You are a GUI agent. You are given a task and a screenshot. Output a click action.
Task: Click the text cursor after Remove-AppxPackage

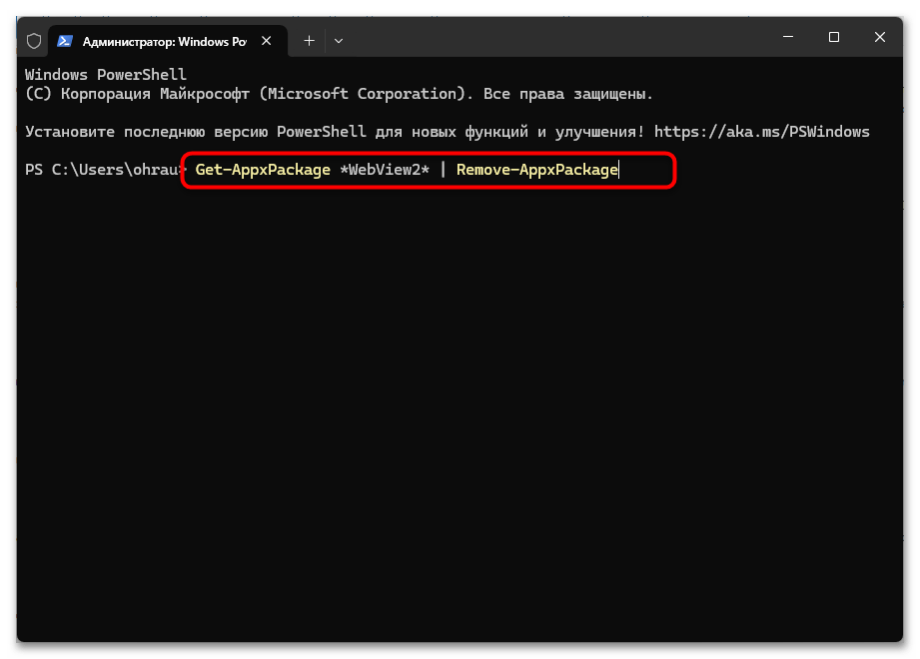tap(618, 169)
